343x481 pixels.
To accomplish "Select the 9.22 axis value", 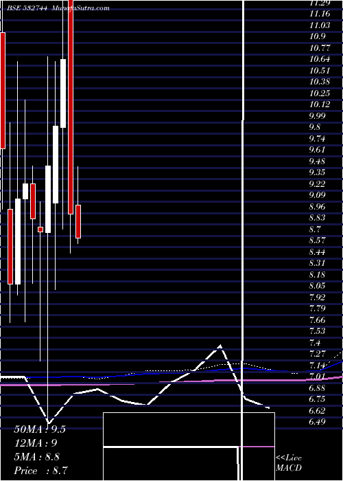I will point(318,184).
